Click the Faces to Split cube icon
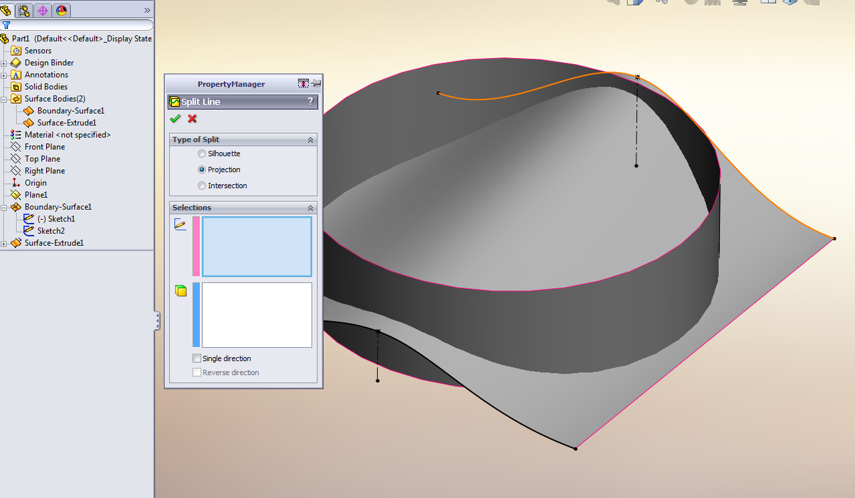The image size is (855, 498). click(180, 290)
